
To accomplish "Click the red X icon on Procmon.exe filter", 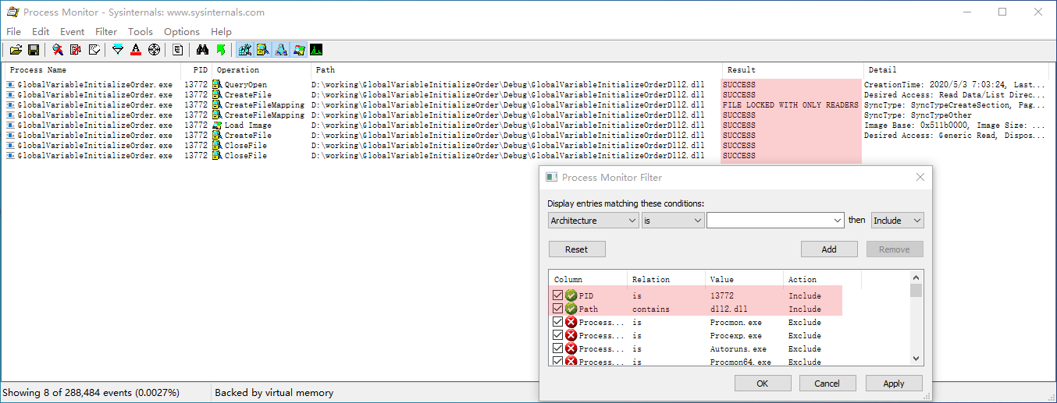I will point(571,322).
